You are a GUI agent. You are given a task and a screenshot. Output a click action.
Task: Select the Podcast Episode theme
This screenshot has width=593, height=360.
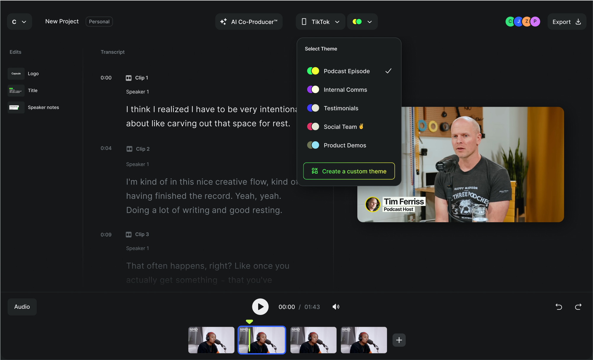click(346, 71)
